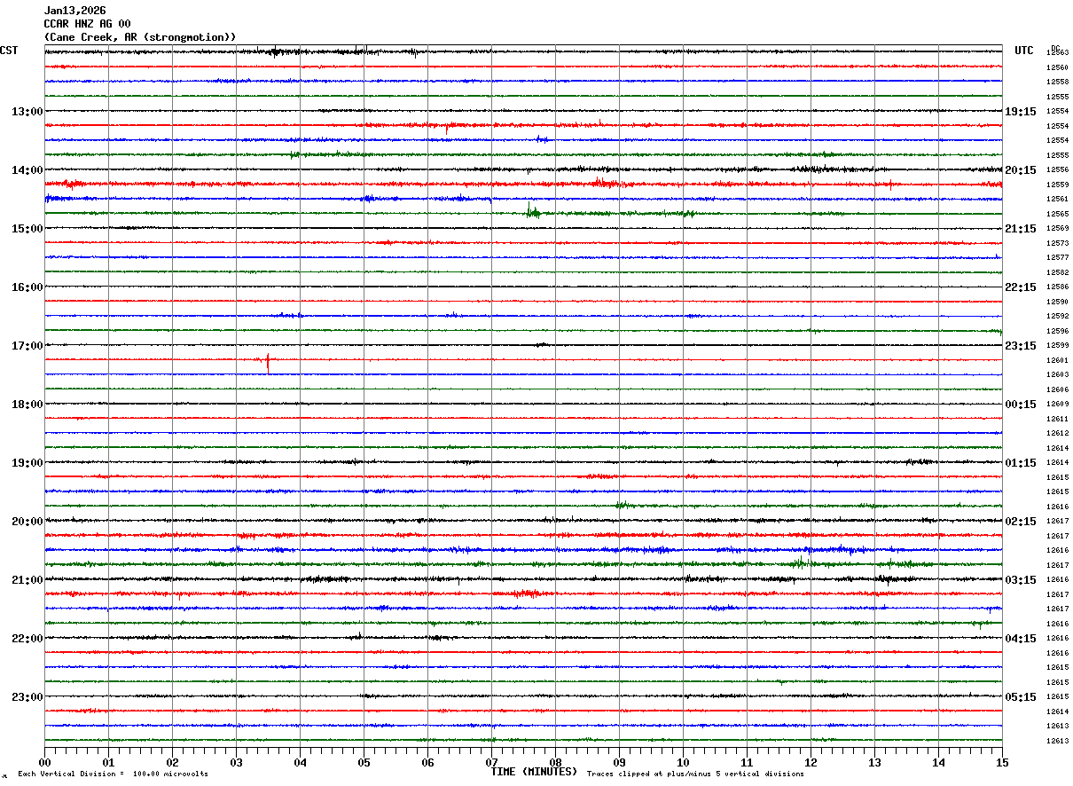
Task: Select the 15:00 CST row label
Action: coord(27,229)
